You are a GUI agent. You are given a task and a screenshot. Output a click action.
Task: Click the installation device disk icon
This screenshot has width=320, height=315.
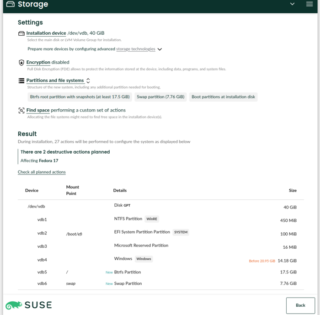(21, 33)
